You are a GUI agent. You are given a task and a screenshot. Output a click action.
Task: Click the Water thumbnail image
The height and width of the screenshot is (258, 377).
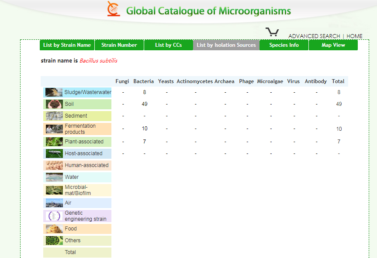tap(54, 177)
